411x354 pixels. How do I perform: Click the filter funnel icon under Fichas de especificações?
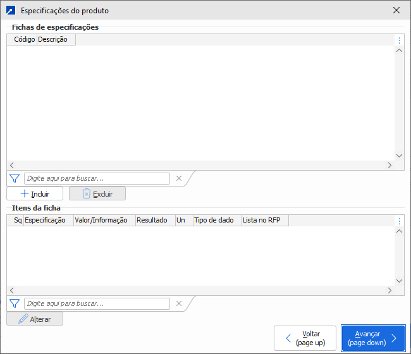coord(15,178)
